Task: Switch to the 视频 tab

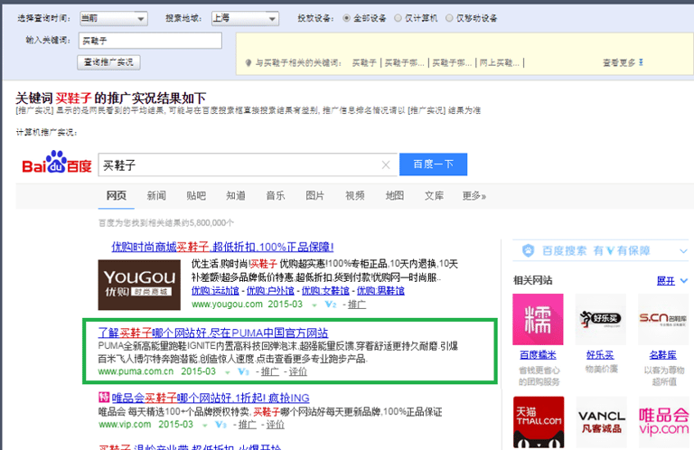Action: click(355, 195)
